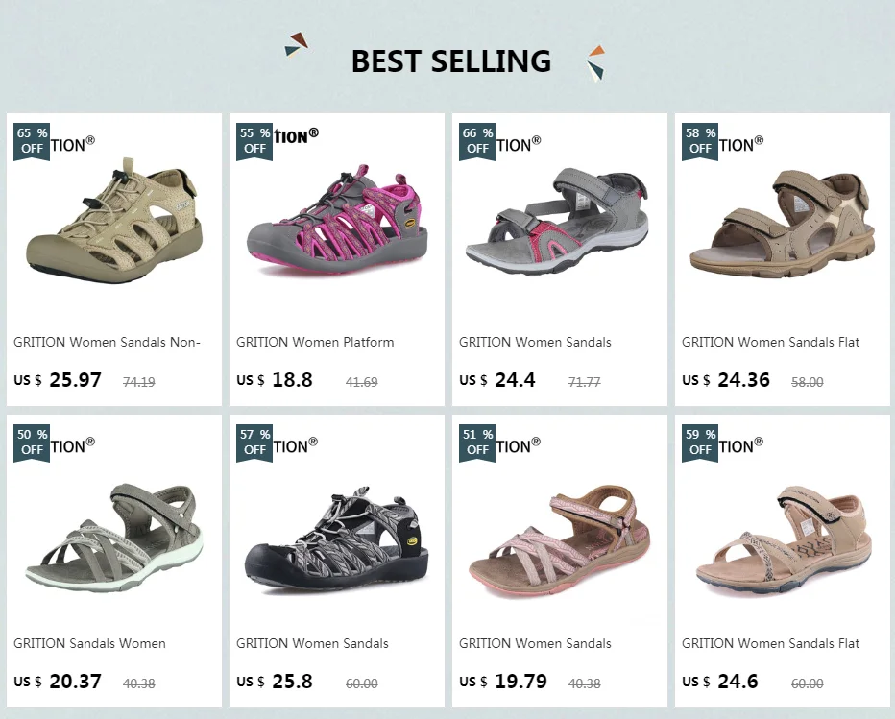895x719 pixels.
Task: Open the 'GRITION Sandals Women' product link
Action: 89,643
